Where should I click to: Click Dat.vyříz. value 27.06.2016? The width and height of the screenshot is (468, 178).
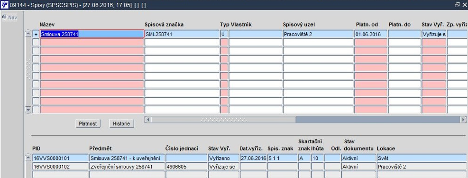click(253, 158)
